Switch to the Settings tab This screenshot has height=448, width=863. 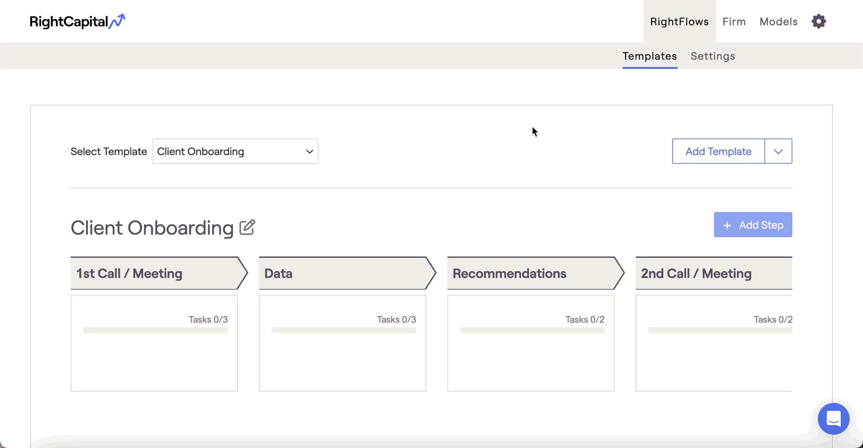coord(712,56)
